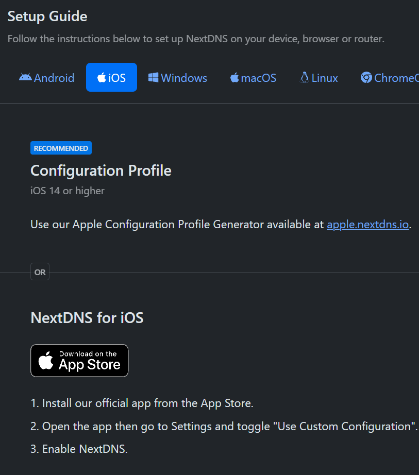The width and height of the screenshot is (419, 475).
Task: Click the blue RECOMMENDED badge
Action: 61,148
